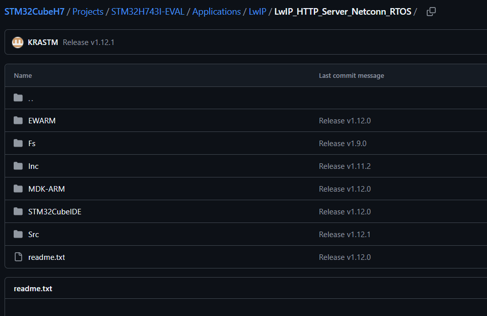Image resolution: width=487 pixels, height=316 pixels.
Task: Open Src commit Release v1.12.1
Action: tap(345, 235)
